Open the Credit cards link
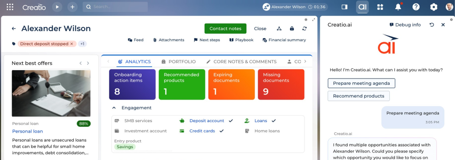Screen dimensions: 455x160 (x=202, y=131)
